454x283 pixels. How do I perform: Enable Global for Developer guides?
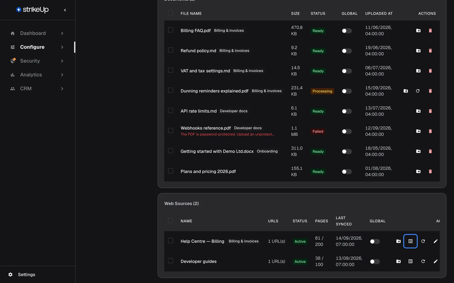point(375,262)
